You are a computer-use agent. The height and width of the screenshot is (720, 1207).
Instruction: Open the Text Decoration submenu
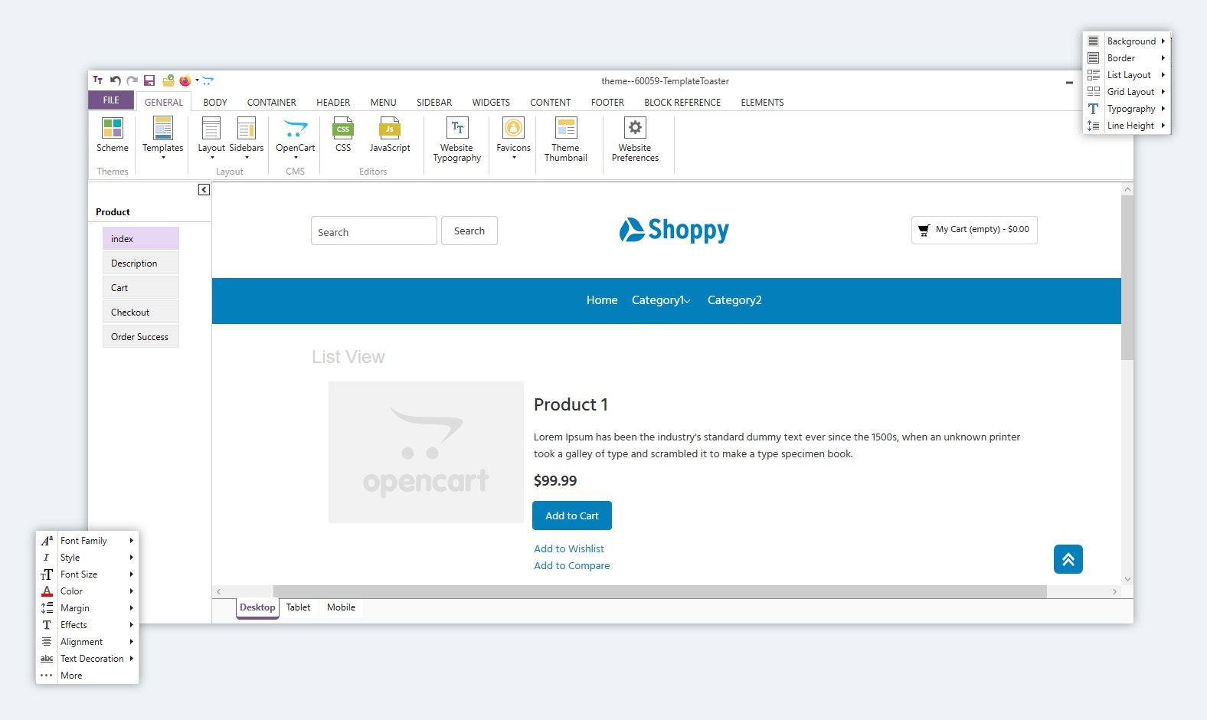click(x=87, y=659)
